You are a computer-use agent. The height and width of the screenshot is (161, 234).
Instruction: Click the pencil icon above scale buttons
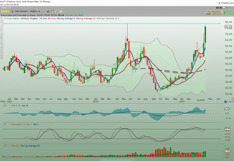[232, 99]
